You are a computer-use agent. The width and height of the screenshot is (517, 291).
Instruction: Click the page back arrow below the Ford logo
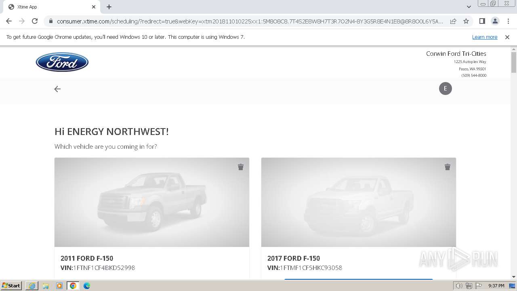point(57,89)
